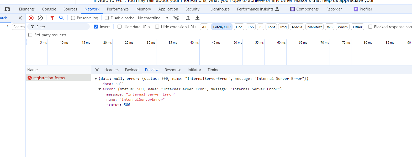Click the import HAR upload icon
The image size is (412, 157).
tap(188, 18)
